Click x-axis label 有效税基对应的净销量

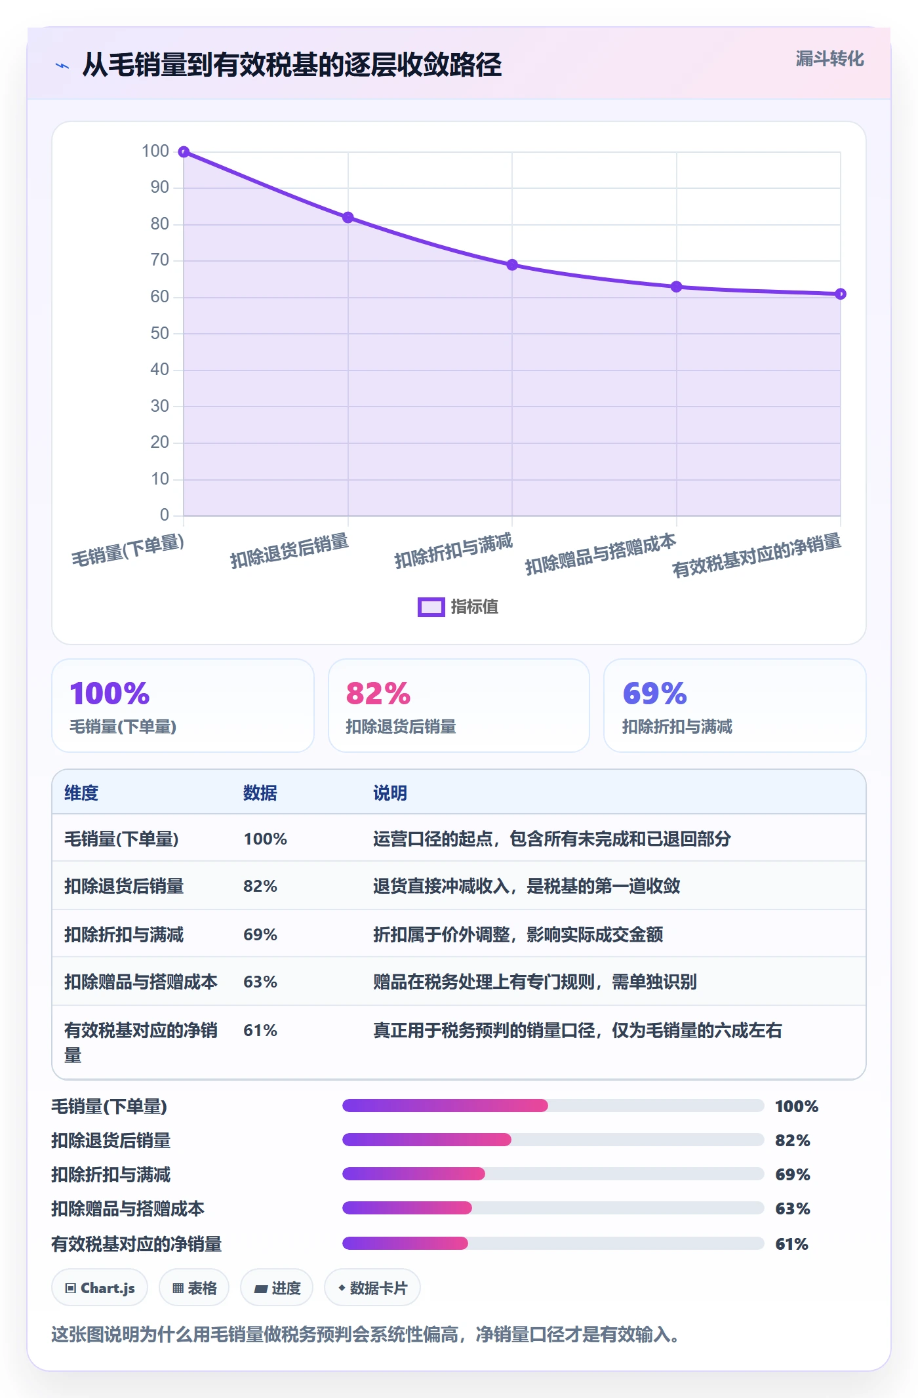(x=756, y=555)
